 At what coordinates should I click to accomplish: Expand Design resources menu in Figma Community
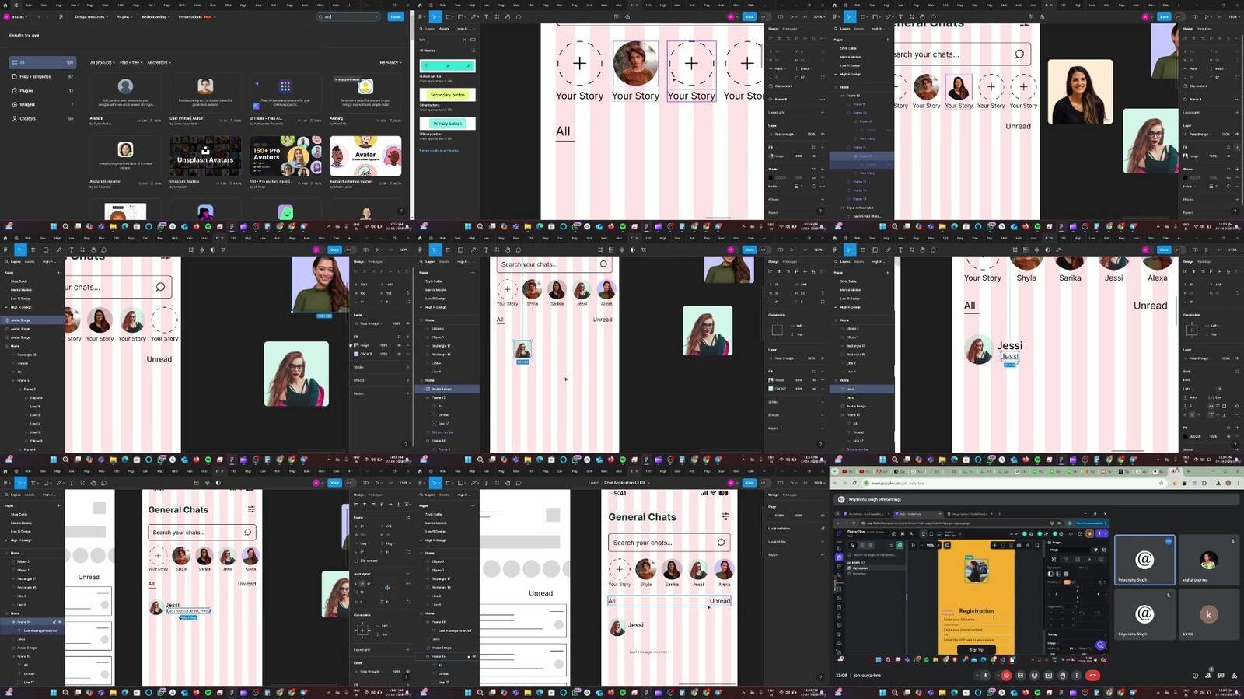click(91, 17)
